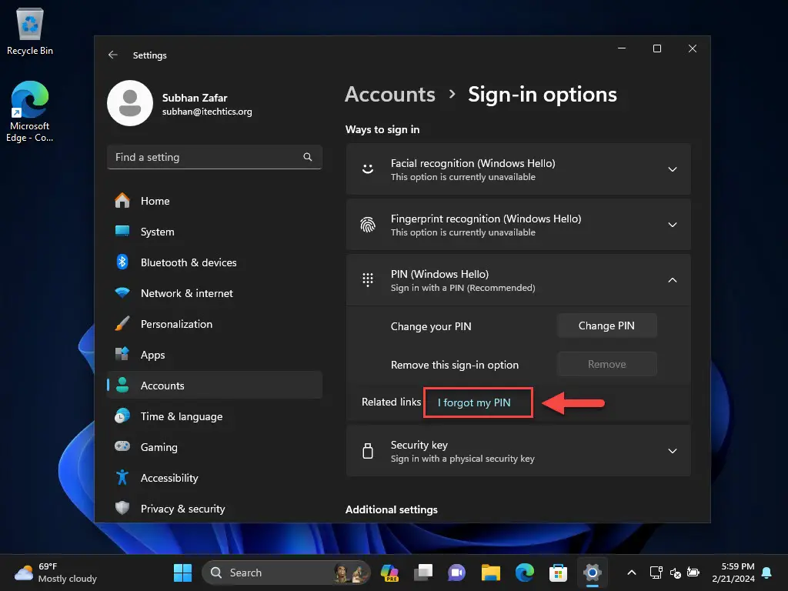
Task: Click the Privacy & security shield icon
Action: pos(122,508)
